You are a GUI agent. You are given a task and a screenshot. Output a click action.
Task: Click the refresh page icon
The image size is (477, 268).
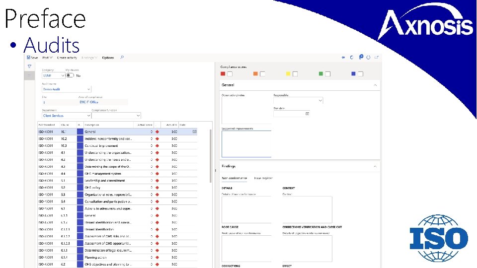368,58
